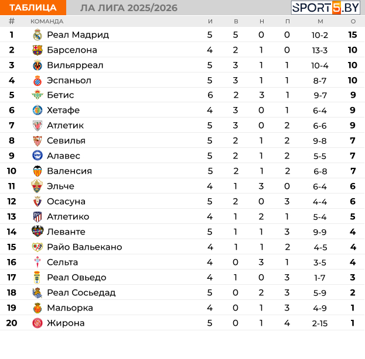
Task: Click the Girona red crest icon
Action: (37, 323)
